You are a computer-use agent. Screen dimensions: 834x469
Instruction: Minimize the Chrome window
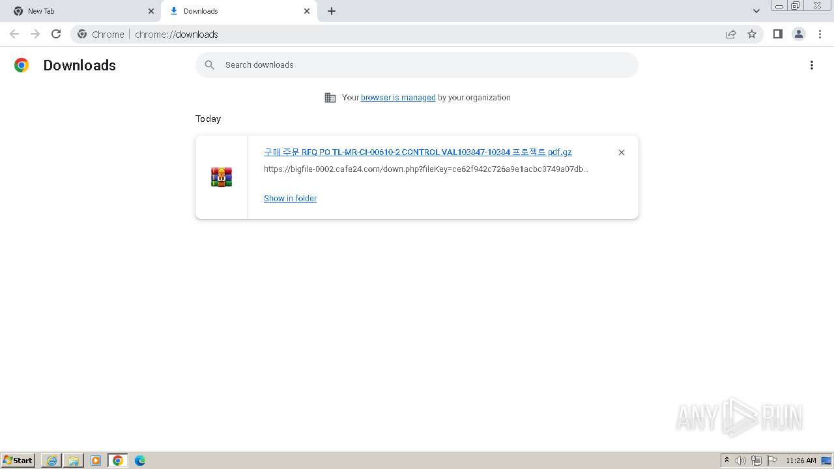pos(779,5)
